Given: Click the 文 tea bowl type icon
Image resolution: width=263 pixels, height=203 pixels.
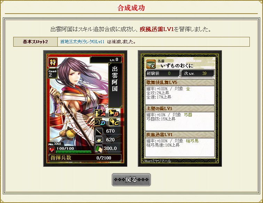Looking at the screenshot, I should point(151,64).
